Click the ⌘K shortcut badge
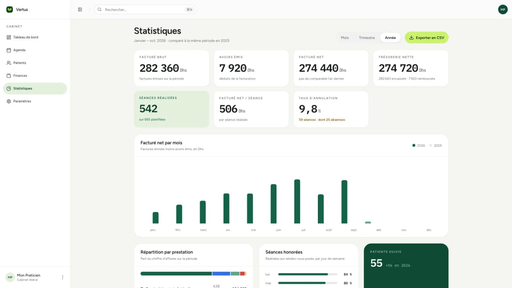 (189, 9)
